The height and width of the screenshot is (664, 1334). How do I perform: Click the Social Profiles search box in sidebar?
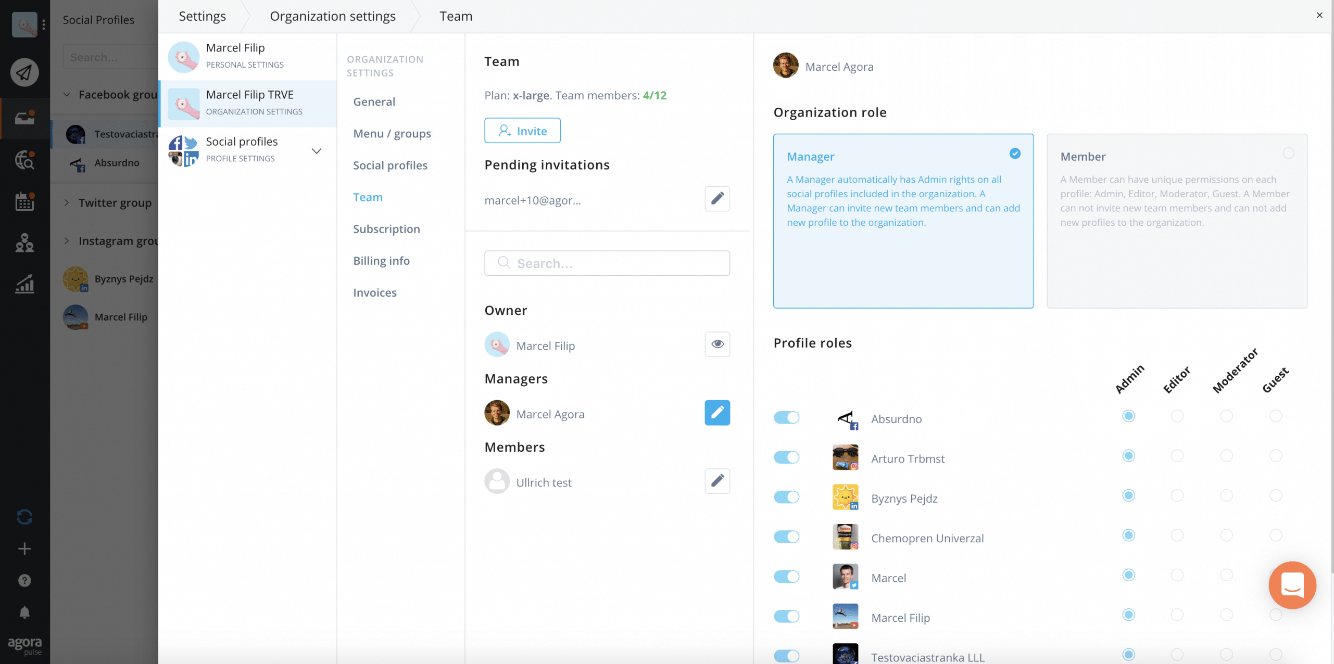point(110,57)
